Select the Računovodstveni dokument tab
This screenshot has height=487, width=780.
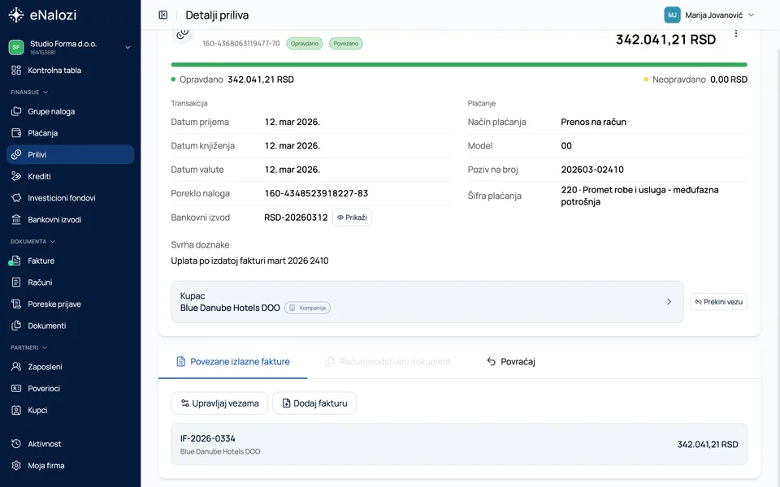coord(388,362)
